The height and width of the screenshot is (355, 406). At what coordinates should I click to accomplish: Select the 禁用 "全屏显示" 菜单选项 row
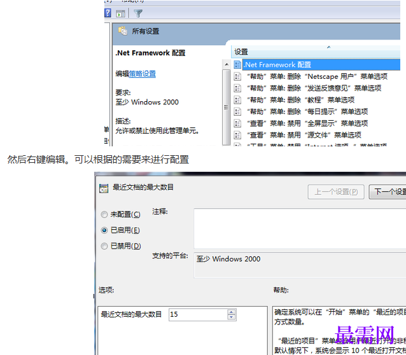pos(307,123)
